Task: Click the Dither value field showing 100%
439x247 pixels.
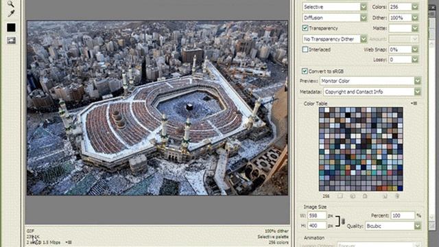Action: click(400, 18)
